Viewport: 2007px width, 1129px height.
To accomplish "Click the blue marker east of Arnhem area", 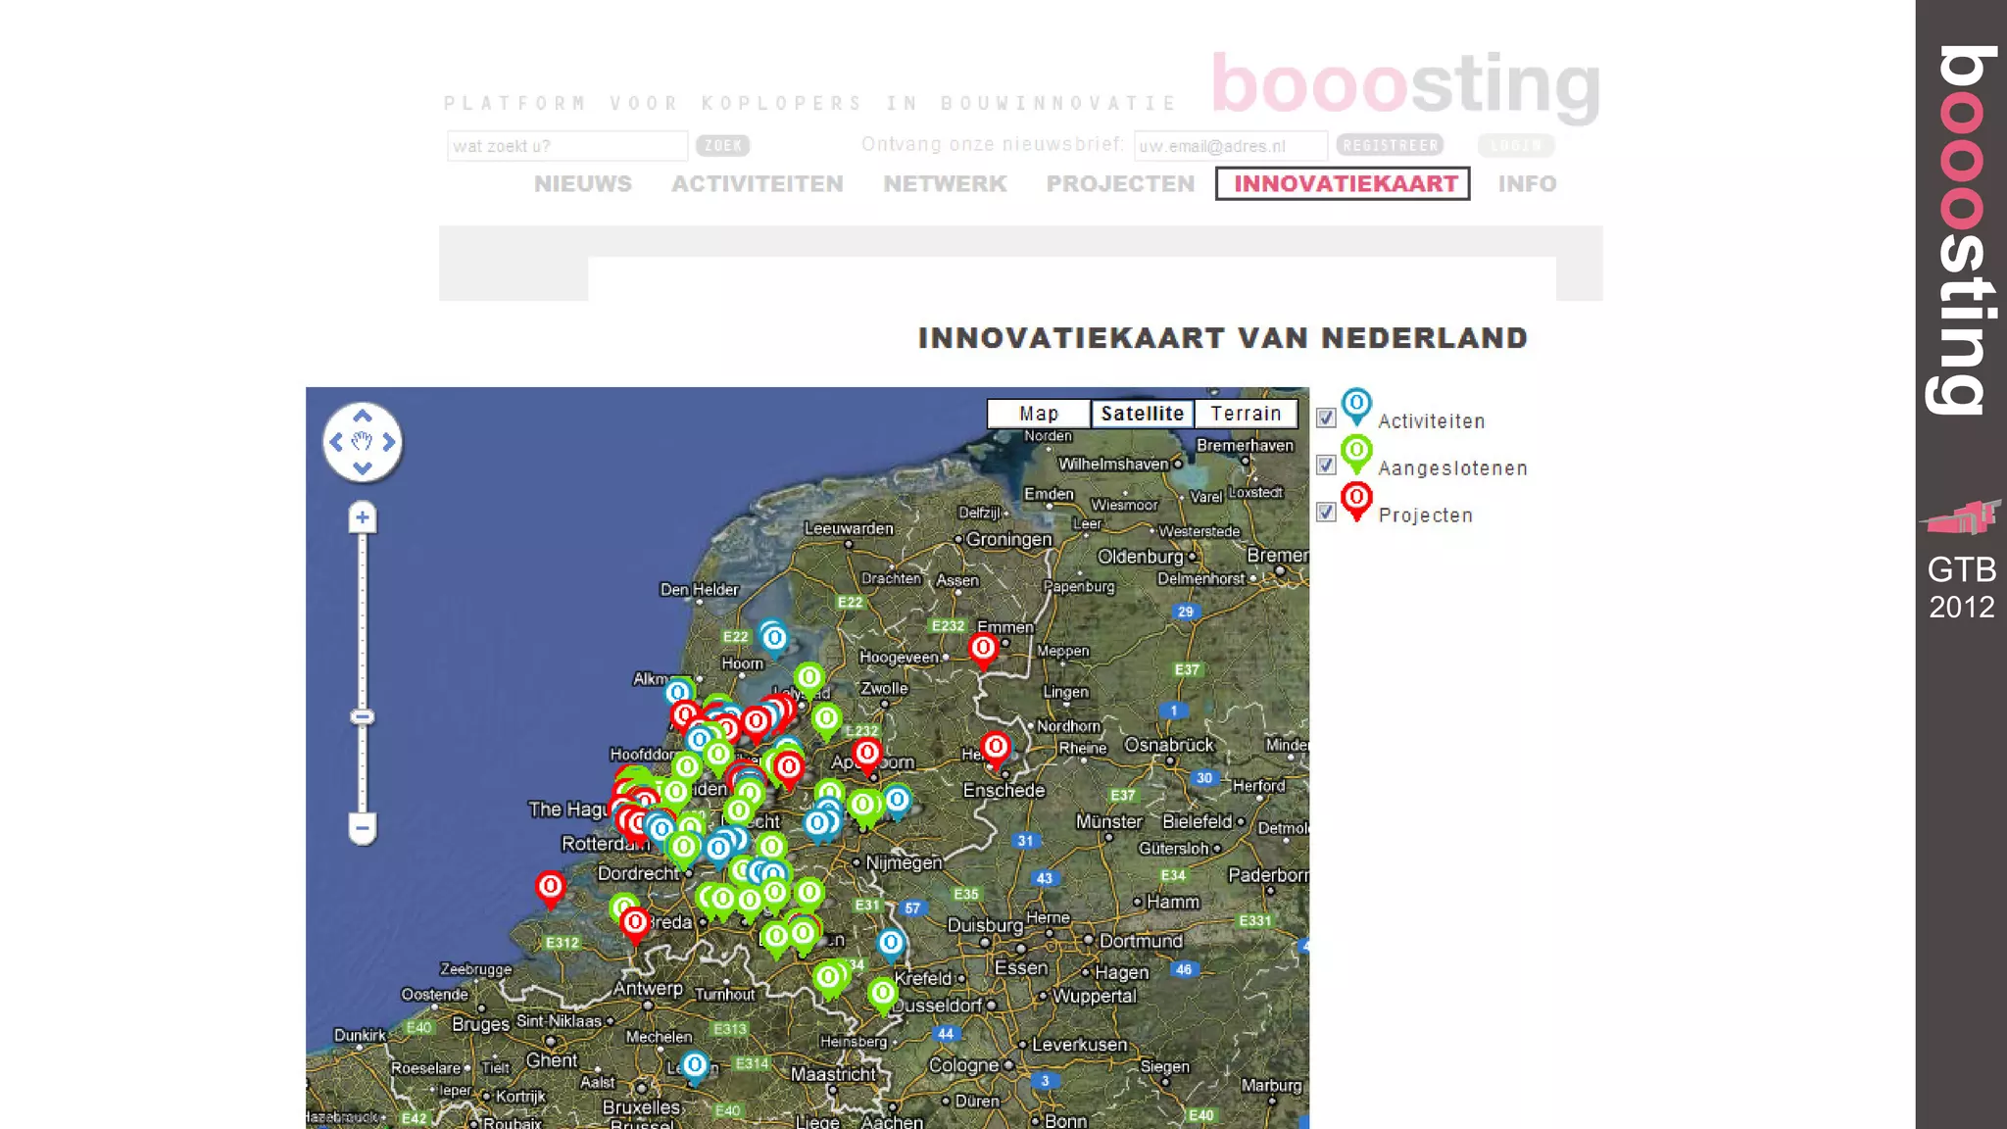I will pos(897,802).
